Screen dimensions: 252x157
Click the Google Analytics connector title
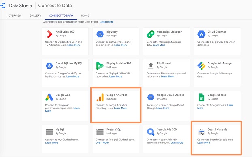(x=117, y=95)
